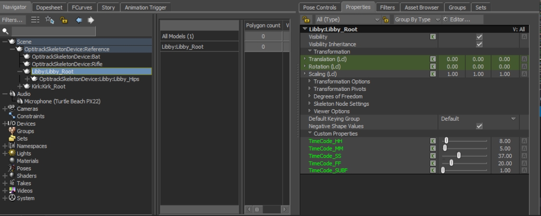
Task: Click the Navigator back arrow icon
Action: pos(79,20)
